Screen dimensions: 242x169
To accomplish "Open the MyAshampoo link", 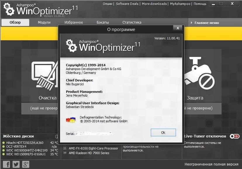I will point(180,4).
